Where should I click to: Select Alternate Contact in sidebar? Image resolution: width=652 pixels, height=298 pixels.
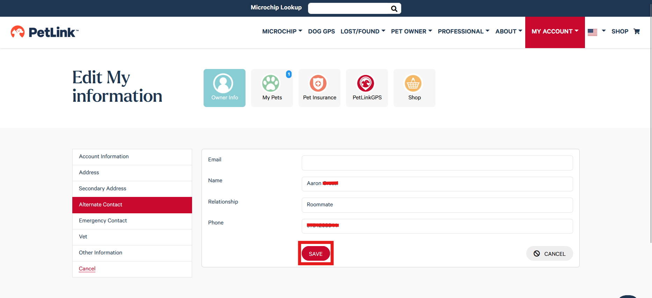pos(132,205)
